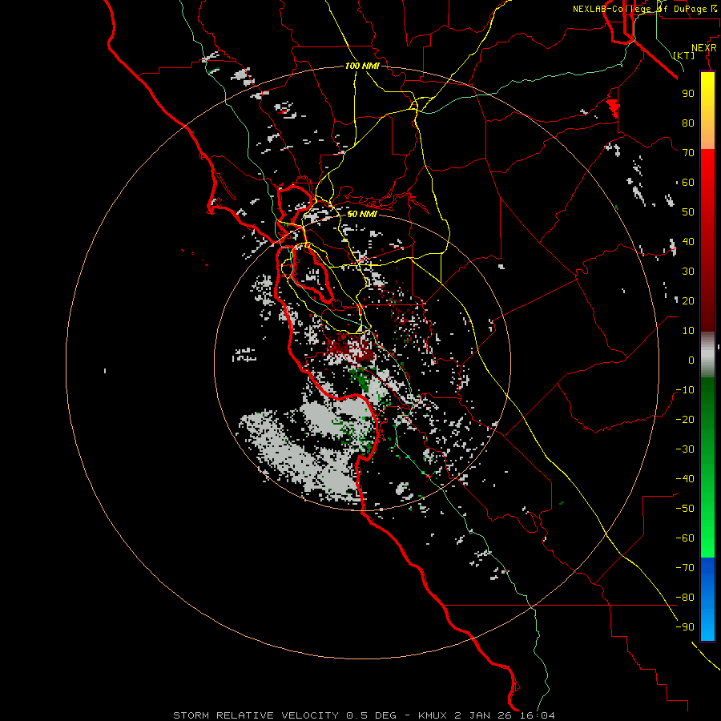Select the -20 value on velocity scale
The height and width of the screenshot is (721, 721).
(x=685, y=419)
